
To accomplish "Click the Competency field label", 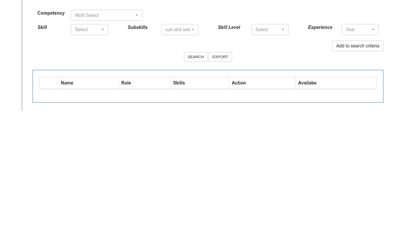I will [51, 13].
